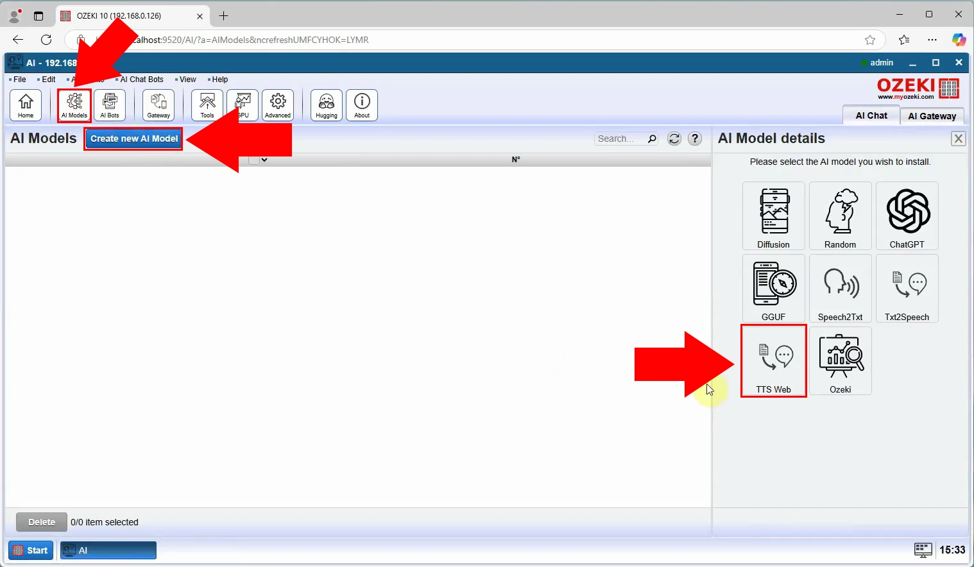The image size is (974, 567).
Task: Choose the Diffusion AI model
Action: pos(774,216)
